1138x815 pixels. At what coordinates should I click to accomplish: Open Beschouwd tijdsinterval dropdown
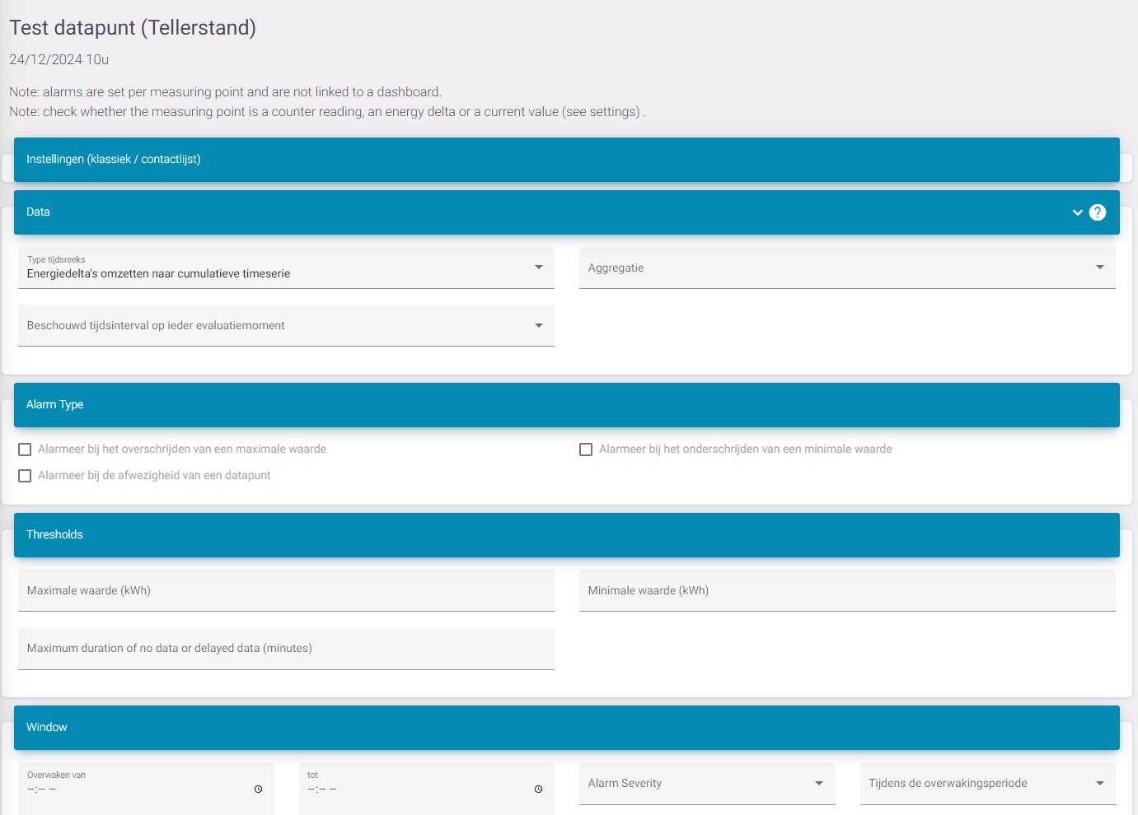(x=285, y=326)
